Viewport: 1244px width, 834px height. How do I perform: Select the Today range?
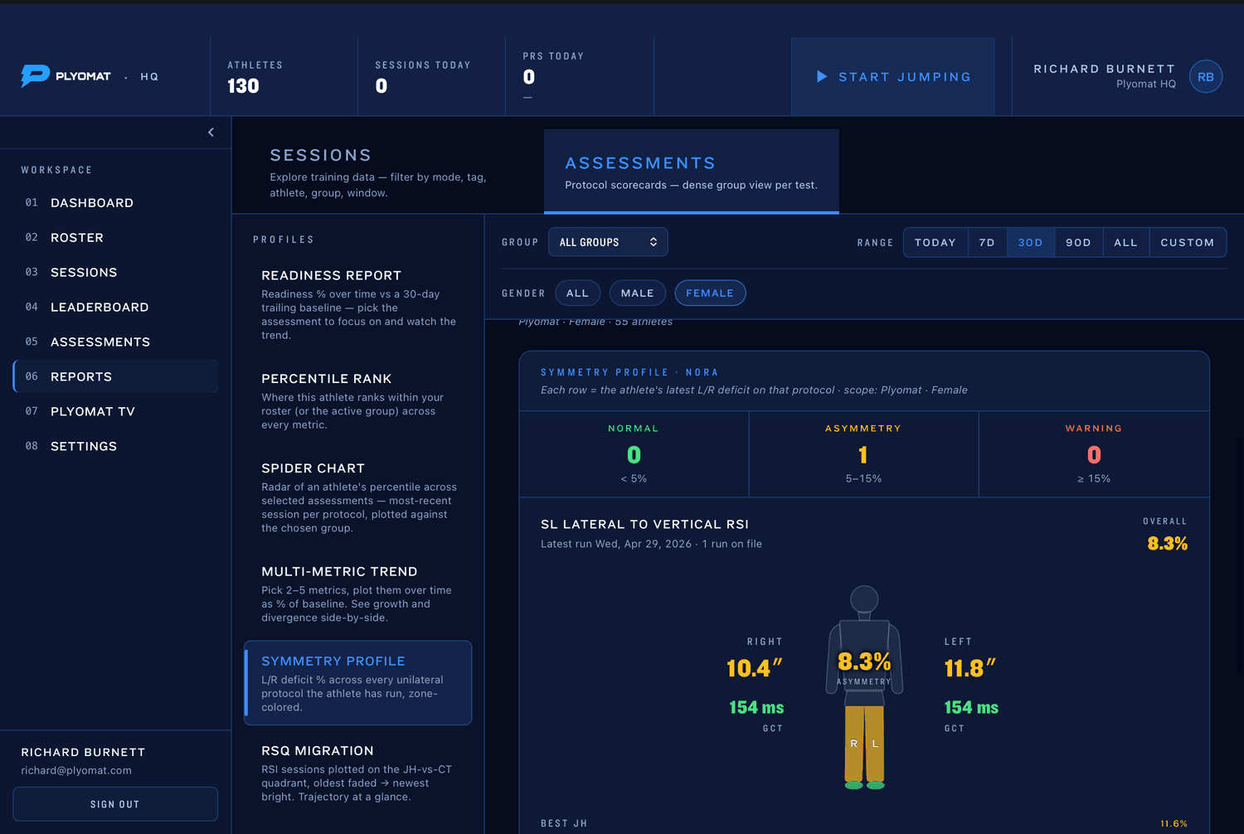(935, 243)
